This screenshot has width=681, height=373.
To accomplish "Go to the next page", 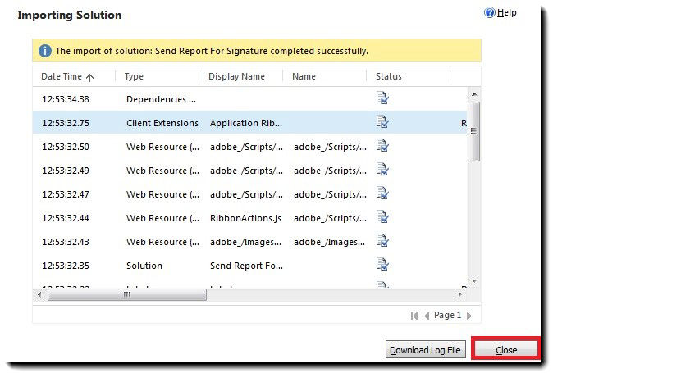I will pyautogui.click(x=469, y=316).
